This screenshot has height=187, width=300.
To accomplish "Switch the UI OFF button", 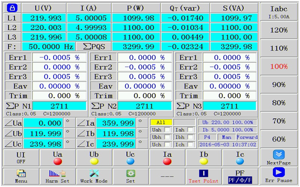I will coord(21,158).
